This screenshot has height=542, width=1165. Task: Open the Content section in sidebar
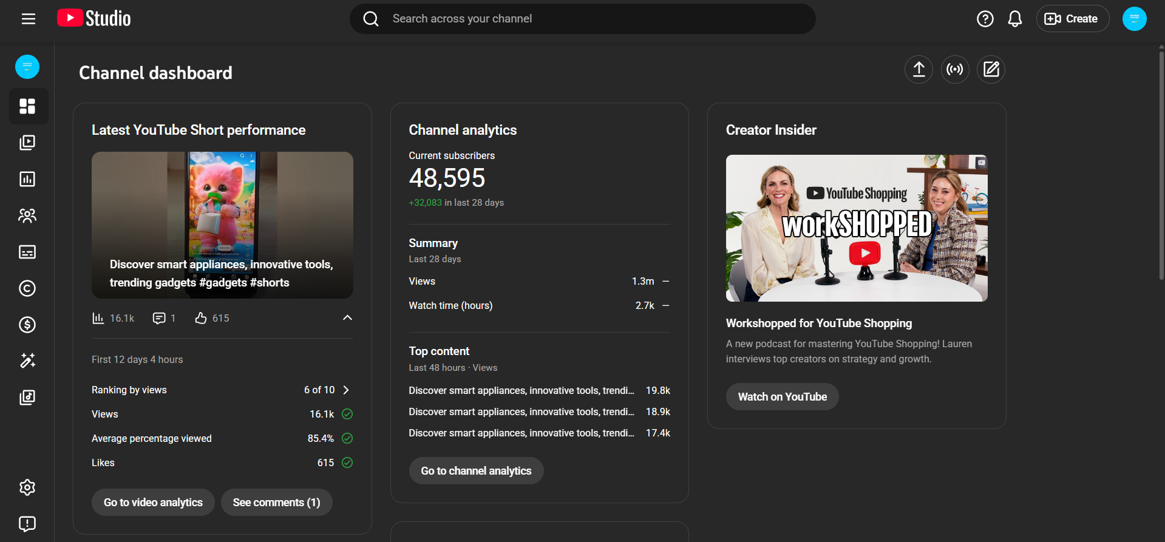click(27, 143)
